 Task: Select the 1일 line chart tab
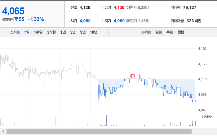[x=27, y=32]
